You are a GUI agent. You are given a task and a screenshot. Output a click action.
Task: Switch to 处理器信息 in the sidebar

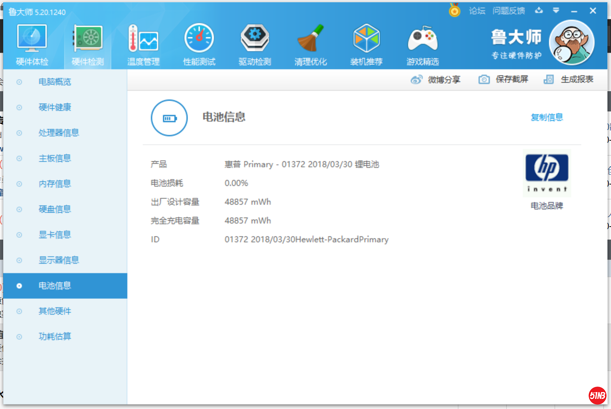(59, 133)
